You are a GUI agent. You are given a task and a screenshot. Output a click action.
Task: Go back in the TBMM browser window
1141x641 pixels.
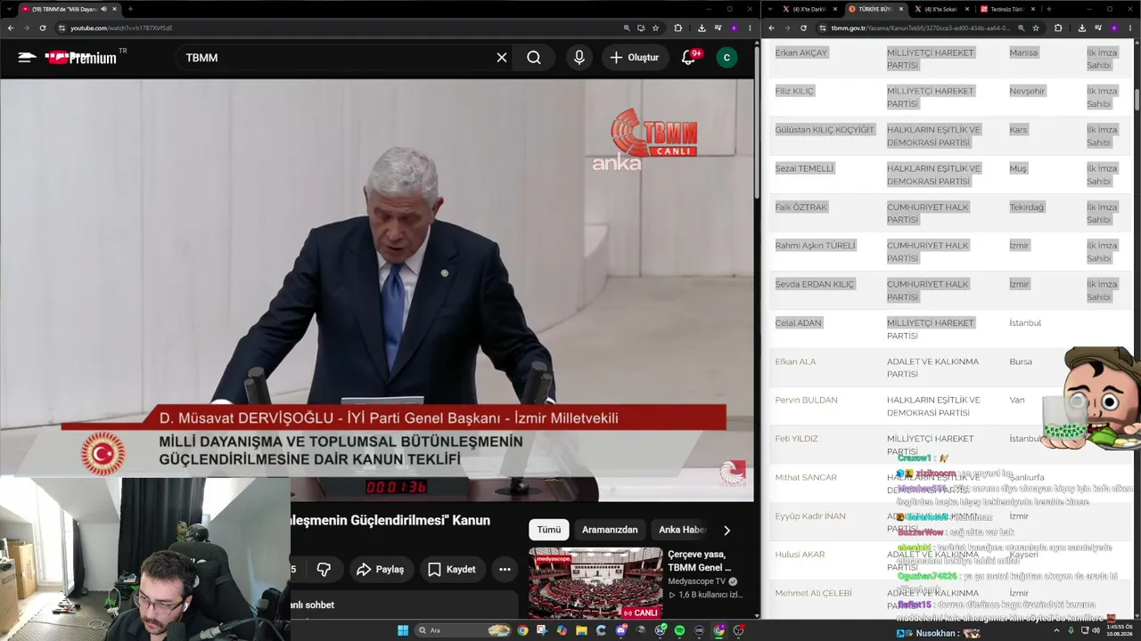(x=772, y=28)
